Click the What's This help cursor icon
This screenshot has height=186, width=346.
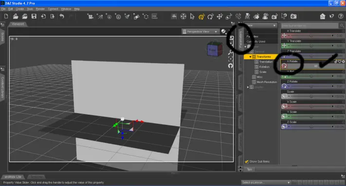332,17
